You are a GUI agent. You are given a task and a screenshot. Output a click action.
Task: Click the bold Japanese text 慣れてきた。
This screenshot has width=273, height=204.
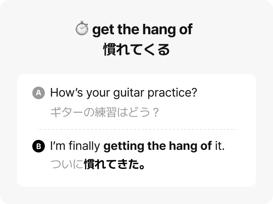tap(114, 164)
